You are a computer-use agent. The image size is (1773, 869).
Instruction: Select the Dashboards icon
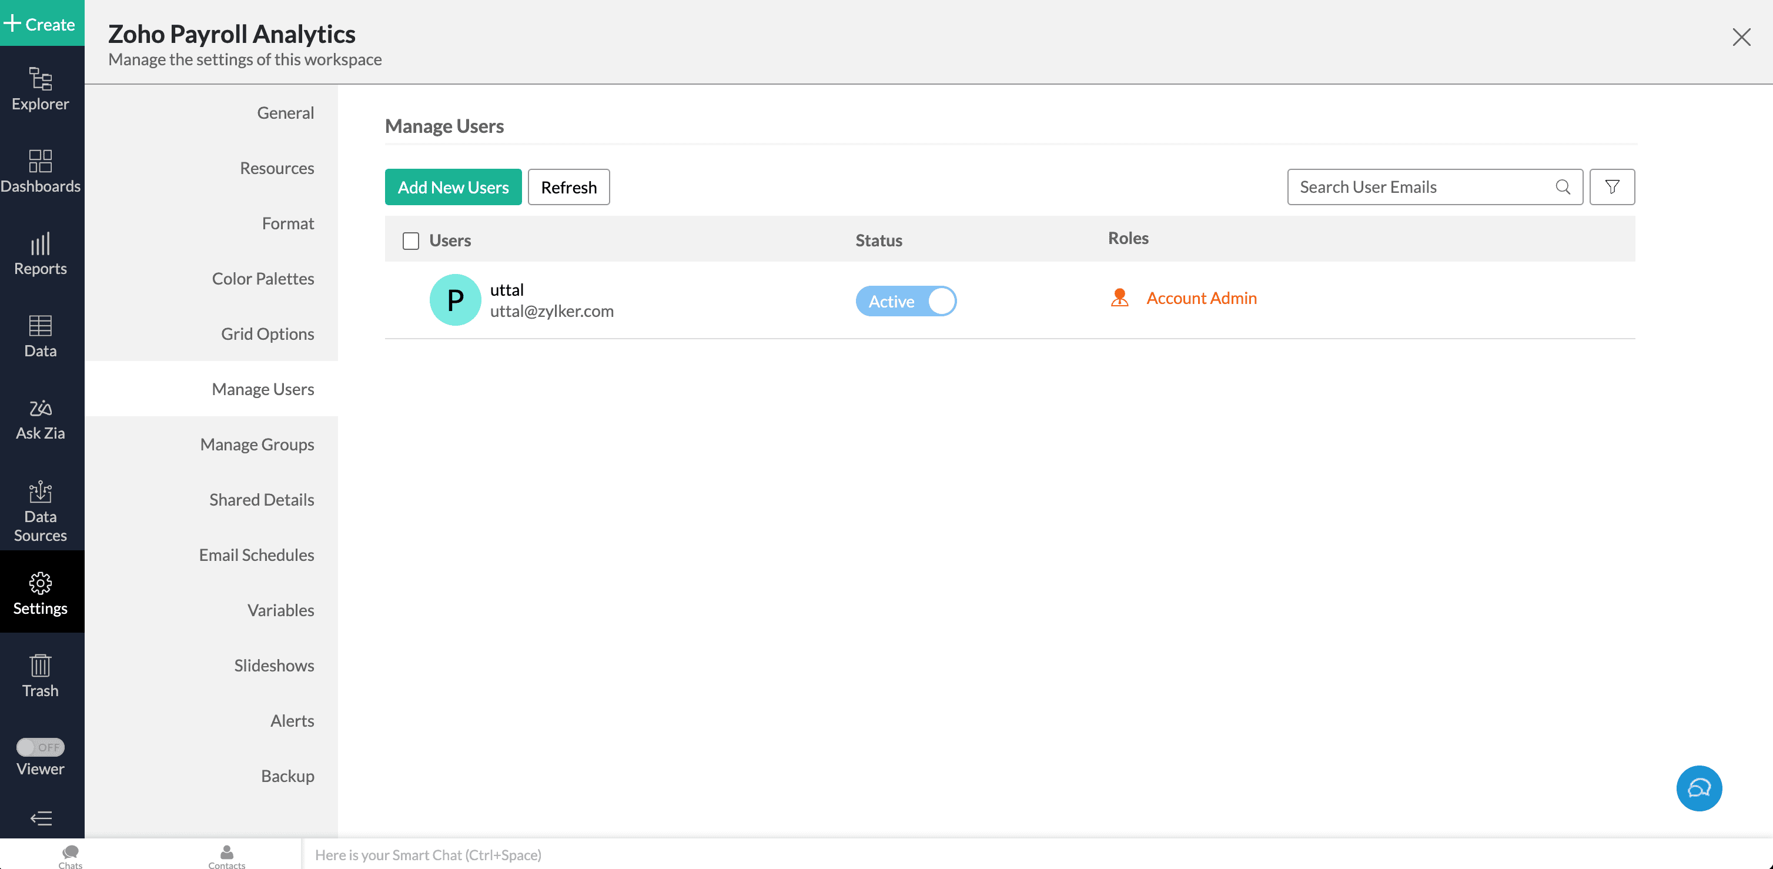click(40, 171)
